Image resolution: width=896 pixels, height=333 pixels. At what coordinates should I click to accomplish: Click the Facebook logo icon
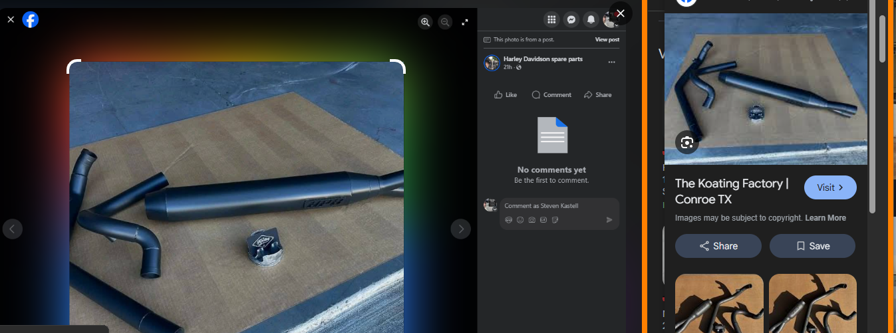coord(31,20)
